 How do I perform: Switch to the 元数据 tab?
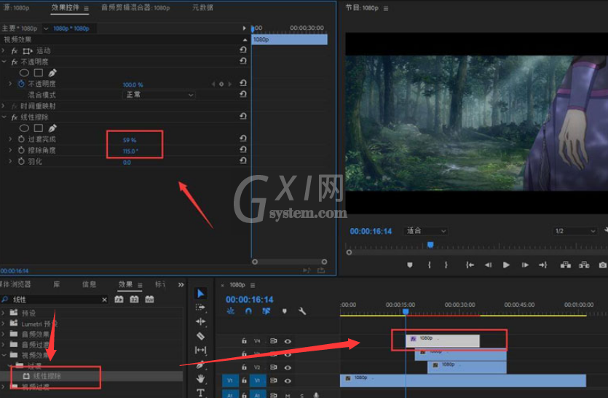[202, 7]
